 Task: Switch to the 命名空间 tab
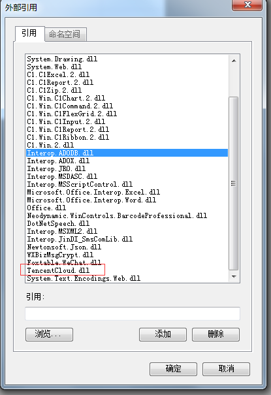65,34
